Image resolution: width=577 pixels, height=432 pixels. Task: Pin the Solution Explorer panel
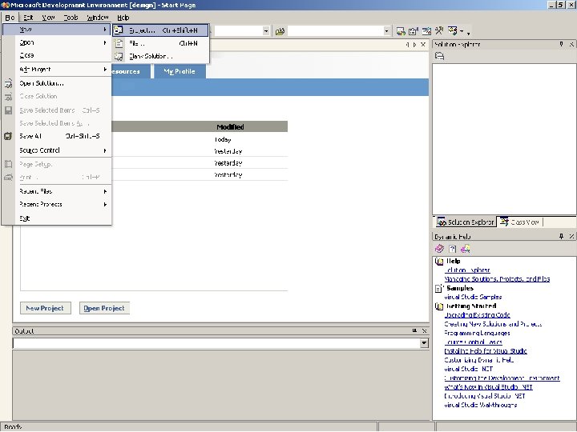tap(561, 44)
